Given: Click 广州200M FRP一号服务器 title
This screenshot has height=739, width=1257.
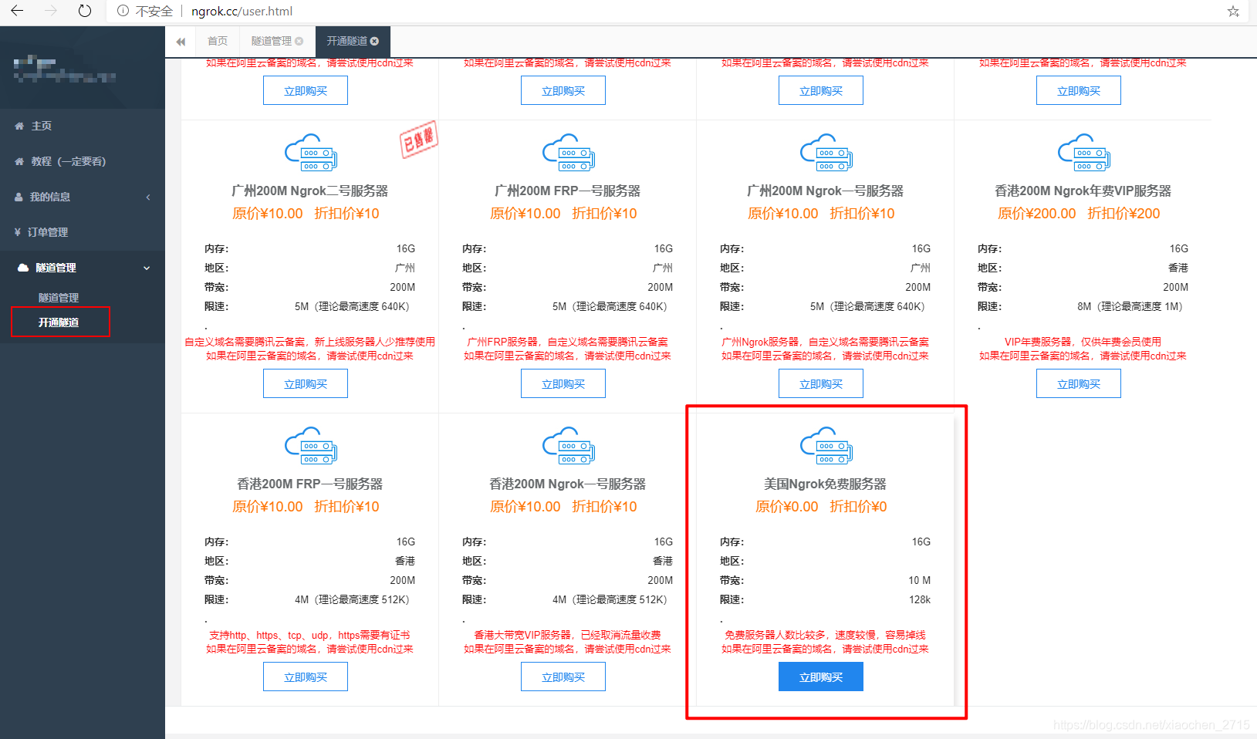Looking at the screenshot, I should [568, 191].
